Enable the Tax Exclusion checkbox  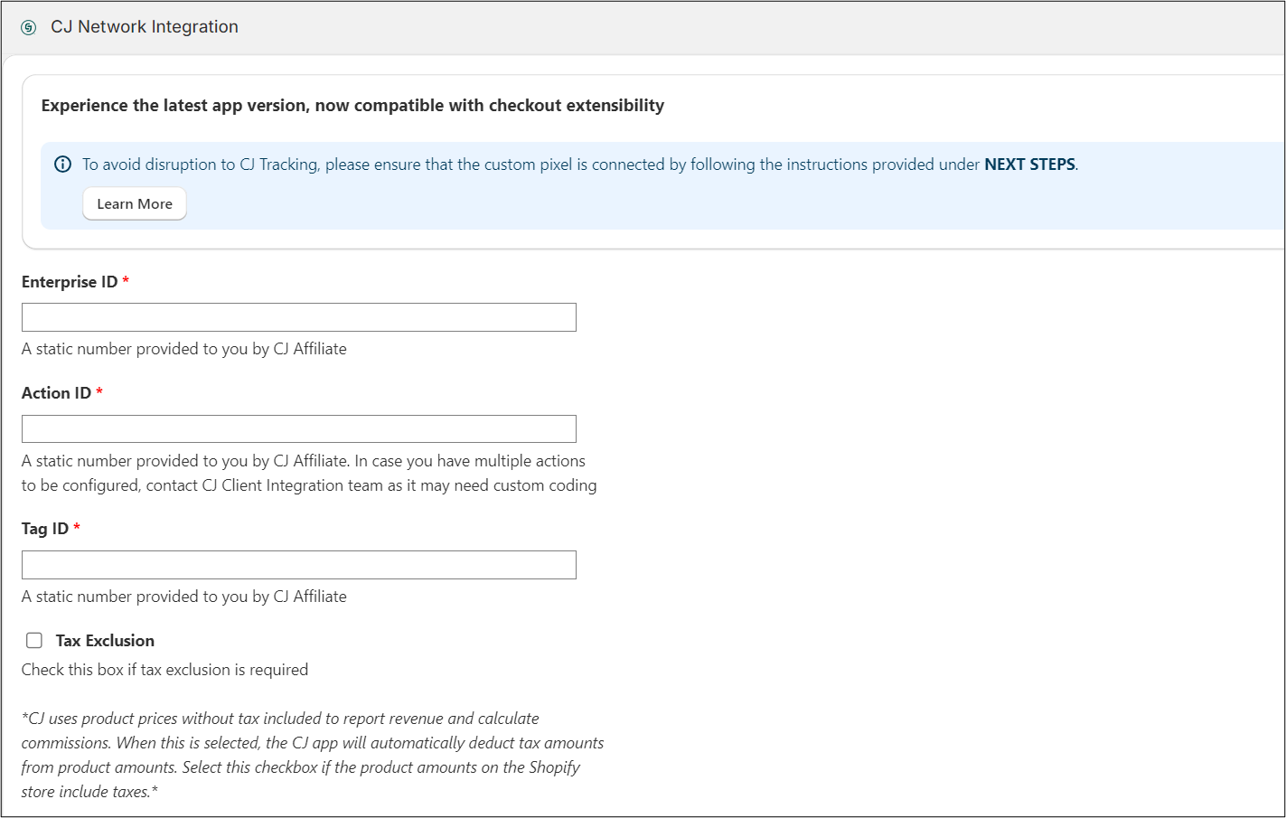[33, 640]
